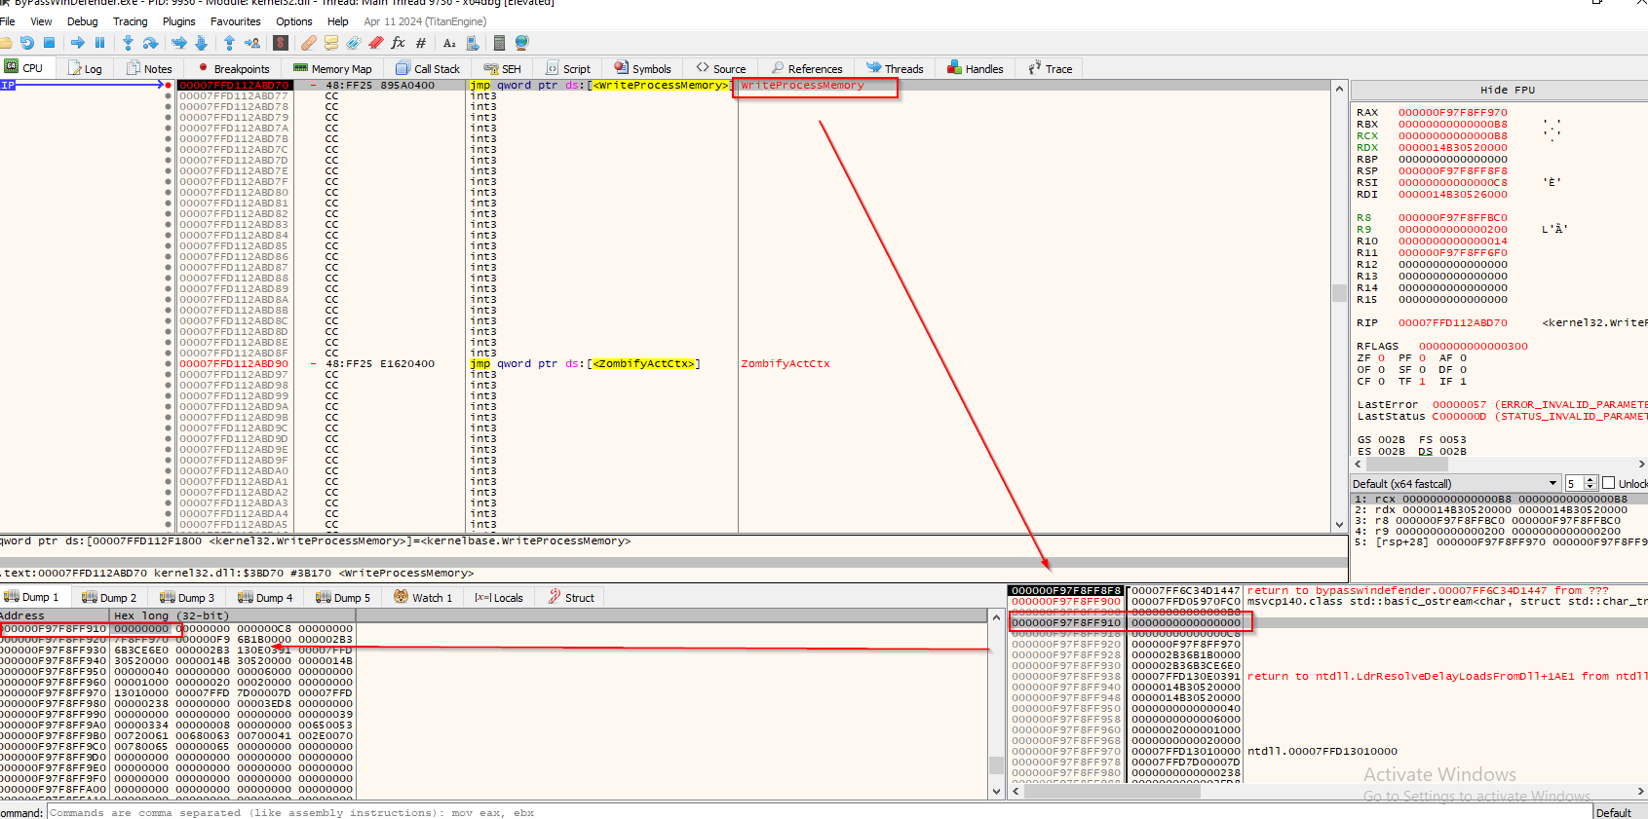Open the Bookmarks red icon
Viewport: 1648px width, 819px height.
pyautogui.click(x=376, y=43)
